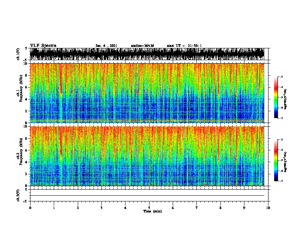Click the "start UT = 21:50:1" label

coord(184,46)
